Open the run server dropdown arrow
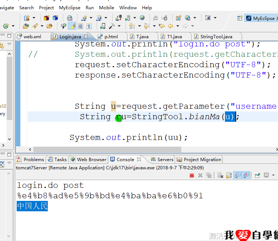Image resolution: width=278 pixels, height=241 pixels. 135,18
